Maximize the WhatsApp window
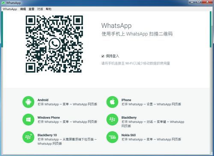The image size is (214, 156). coord(199,2)
